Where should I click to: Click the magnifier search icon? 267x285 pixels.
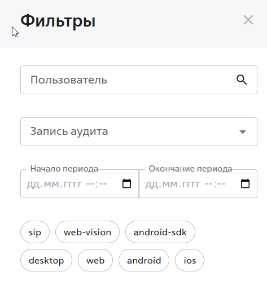[x=242, y=80]
